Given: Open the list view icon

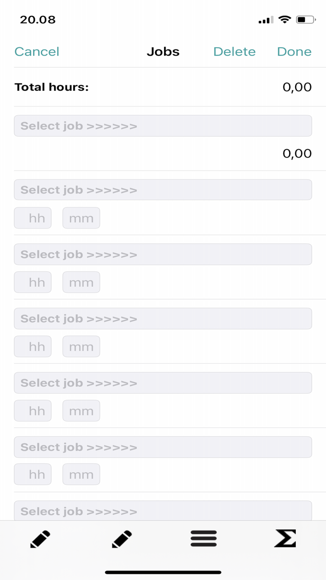Looking at the screenshot, I should (x=204, y=539).
